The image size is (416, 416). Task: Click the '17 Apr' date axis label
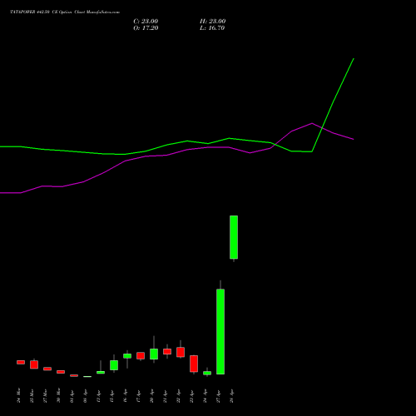point(138,396)
